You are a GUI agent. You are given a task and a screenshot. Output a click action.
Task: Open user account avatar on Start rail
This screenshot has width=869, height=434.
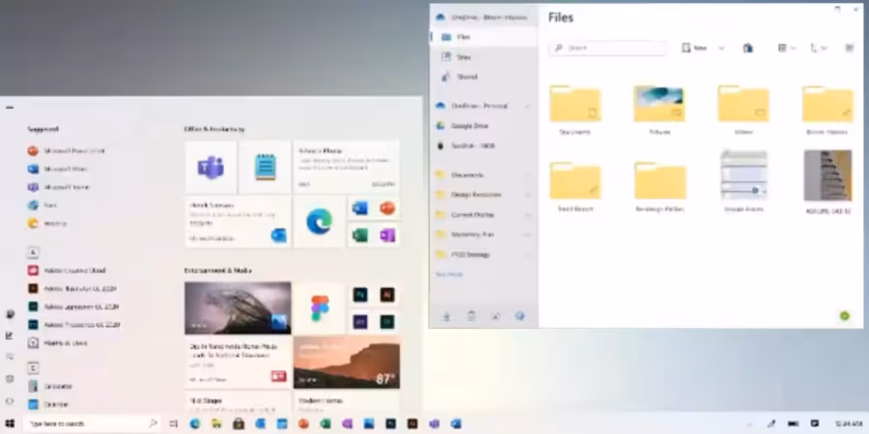click(10, 314)
